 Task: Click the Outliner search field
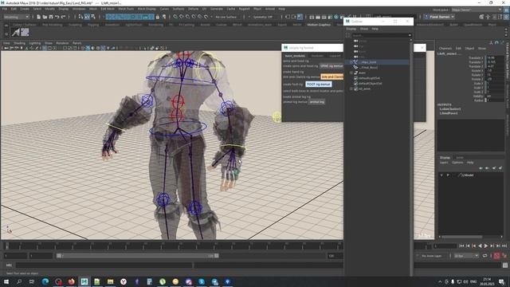point(379,35)
